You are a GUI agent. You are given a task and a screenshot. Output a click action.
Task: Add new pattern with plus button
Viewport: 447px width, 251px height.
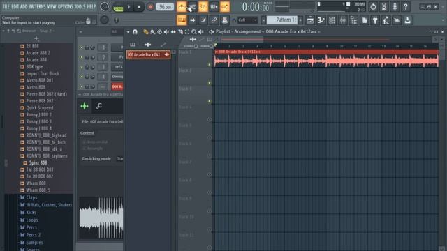[x=300, y=20]
